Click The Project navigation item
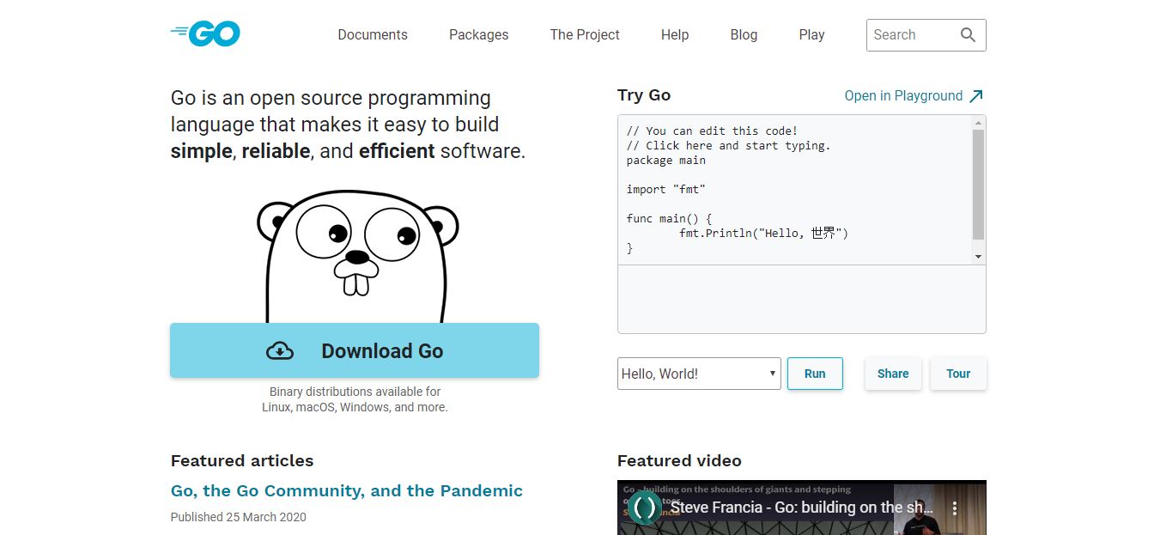1154x535 pixels. [585, 34]
